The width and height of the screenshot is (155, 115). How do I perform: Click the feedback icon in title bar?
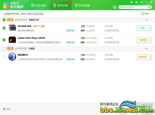[136, 2]
